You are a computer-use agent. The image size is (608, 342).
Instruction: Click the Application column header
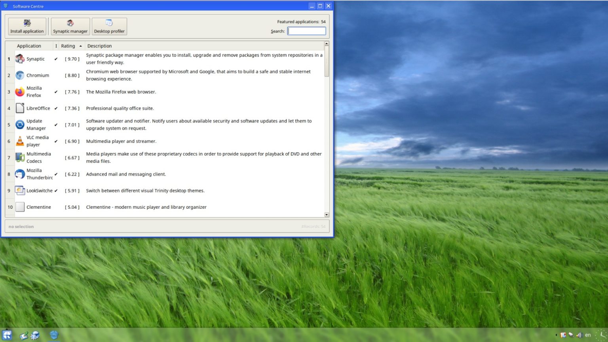click(x=29, y=46)
